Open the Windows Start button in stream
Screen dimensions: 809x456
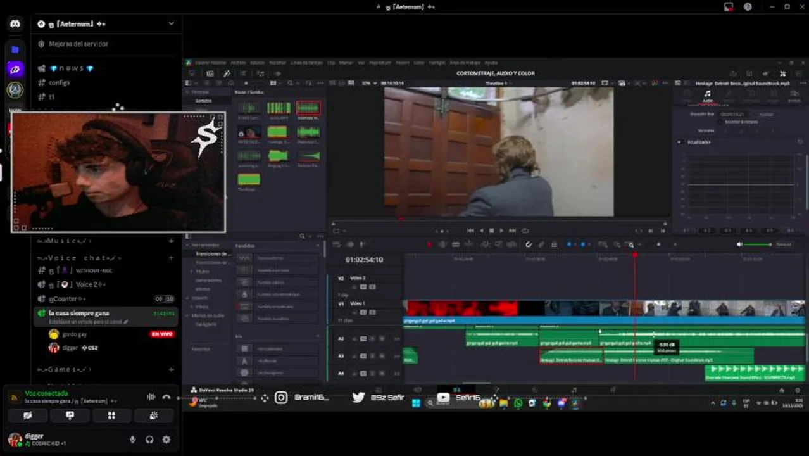pyautogui.click(x=417, y=403)
